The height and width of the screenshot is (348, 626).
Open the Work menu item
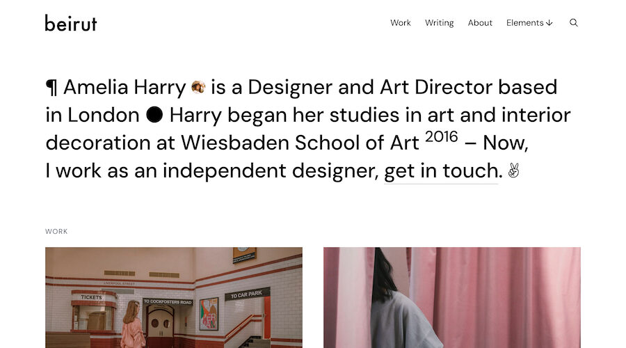tap(401, 23)
